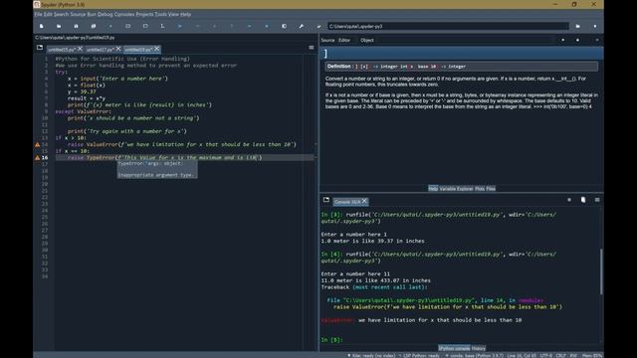Click 'except ValueError:' line in editor
This screenshot has width=637, height=358.
(84, 111)
